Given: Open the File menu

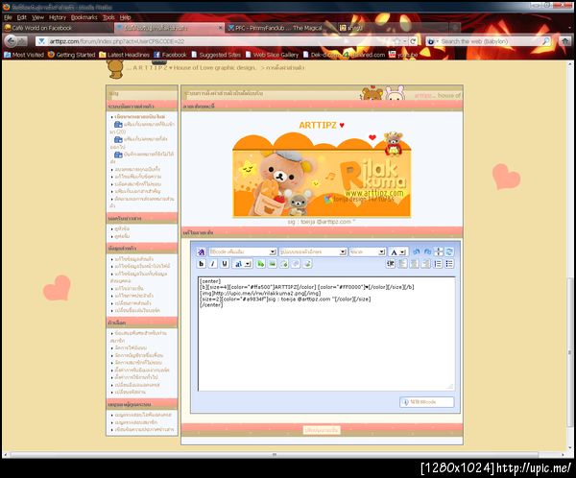Looking at the screenshot, I should (x=8, y=17).
